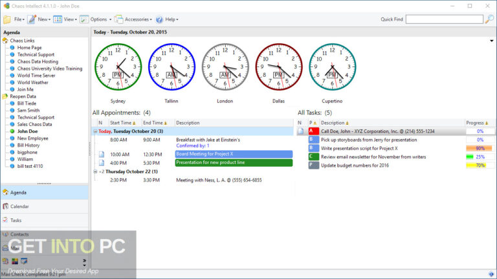Click the Quick Find input field
The width and height of the screenshot is (497, 279).
click(445, 19)
